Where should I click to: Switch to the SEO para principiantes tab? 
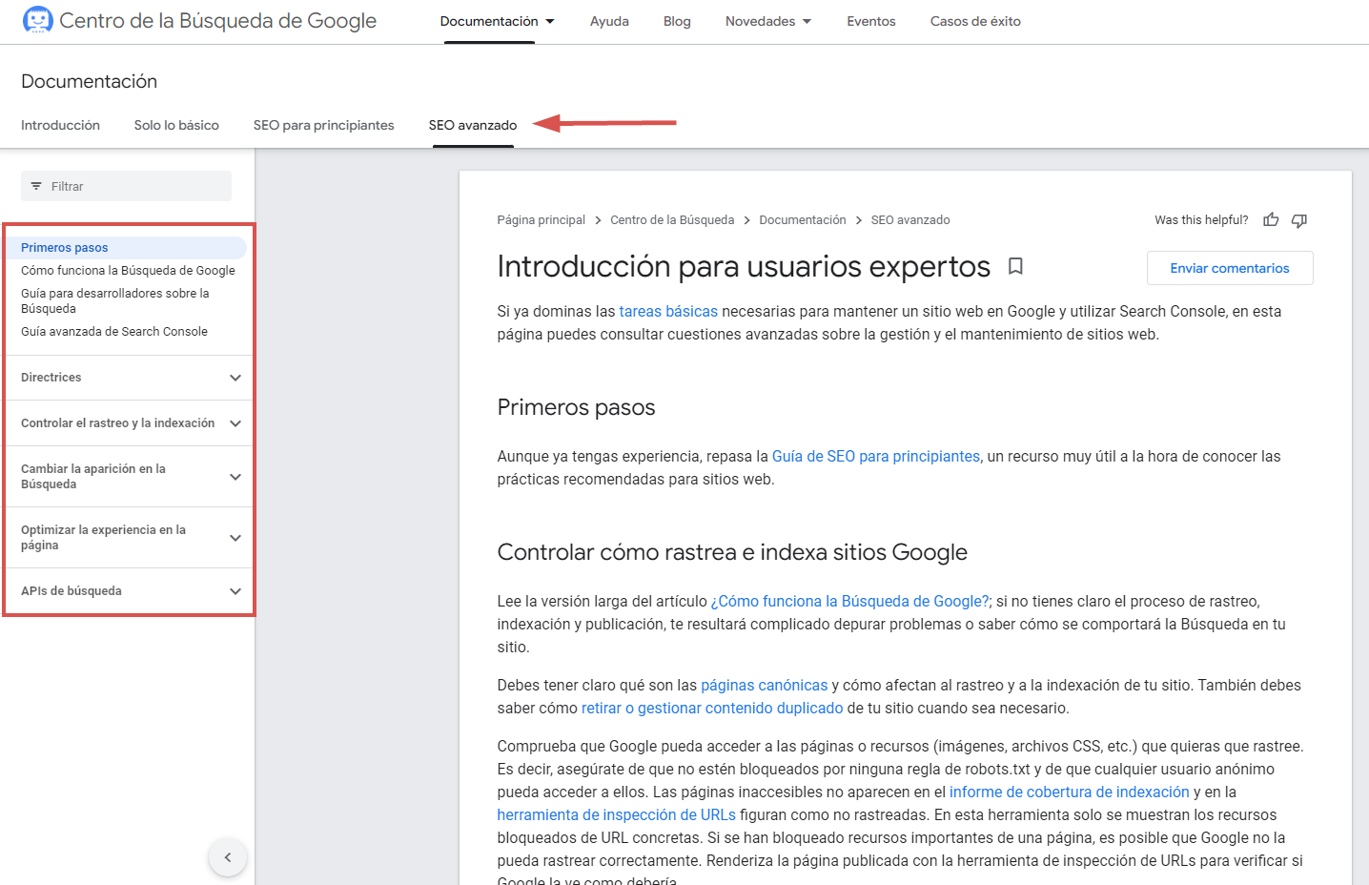(x=323, y=125)
